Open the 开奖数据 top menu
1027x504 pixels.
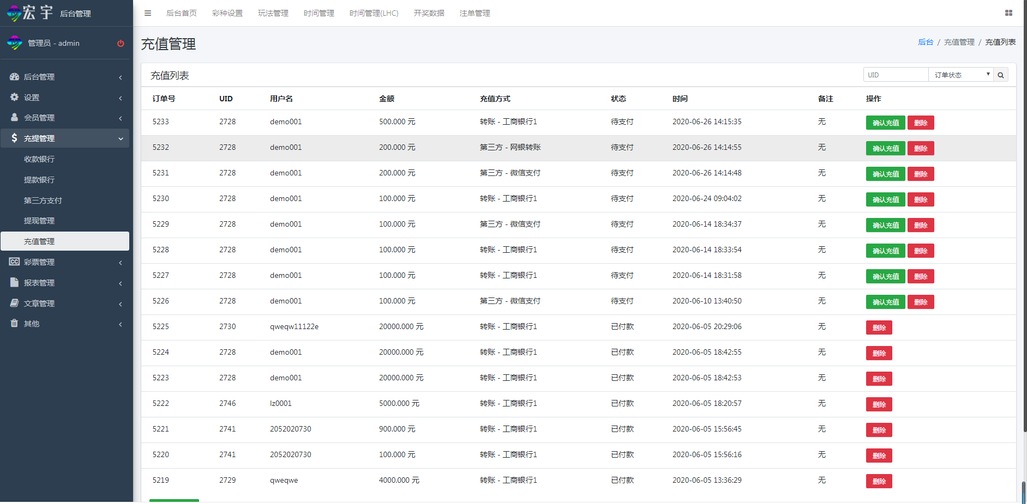pyautogui.click(x=429, y=13)
